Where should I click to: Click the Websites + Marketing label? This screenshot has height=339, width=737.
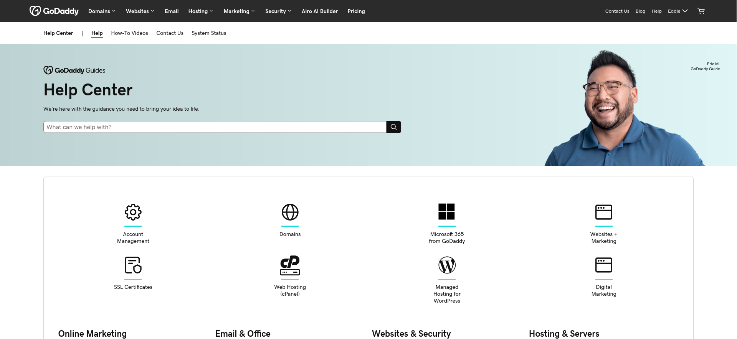pos(604,237)
